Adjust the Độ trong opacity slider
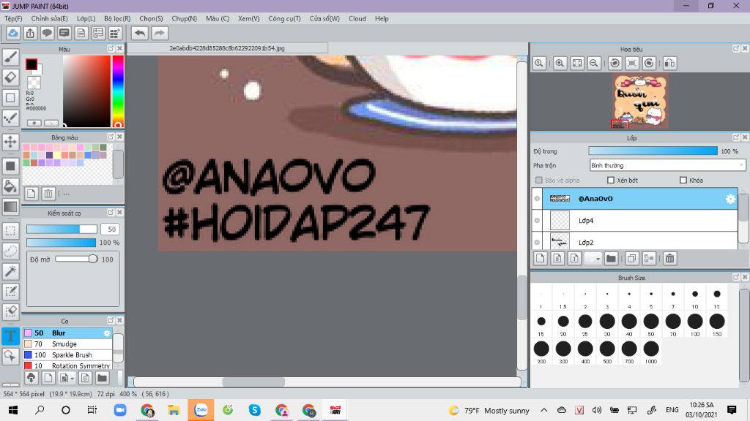Screen dimensions: 750x421 click(653, 151)
